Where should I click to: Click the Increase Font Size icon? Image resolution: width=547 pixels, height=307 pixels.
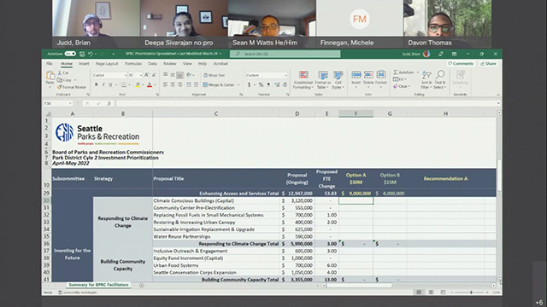click(x=147, y=75)
